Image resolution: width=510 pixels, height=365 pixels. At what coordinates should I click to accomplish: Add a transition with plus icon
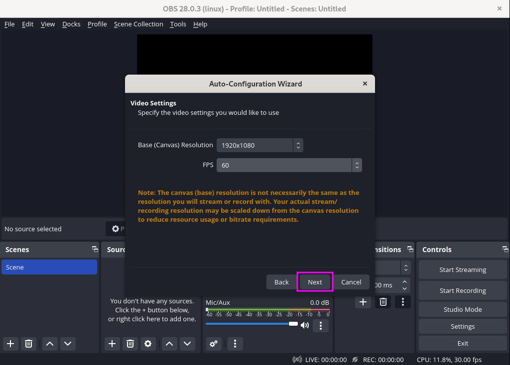(363, 301)
